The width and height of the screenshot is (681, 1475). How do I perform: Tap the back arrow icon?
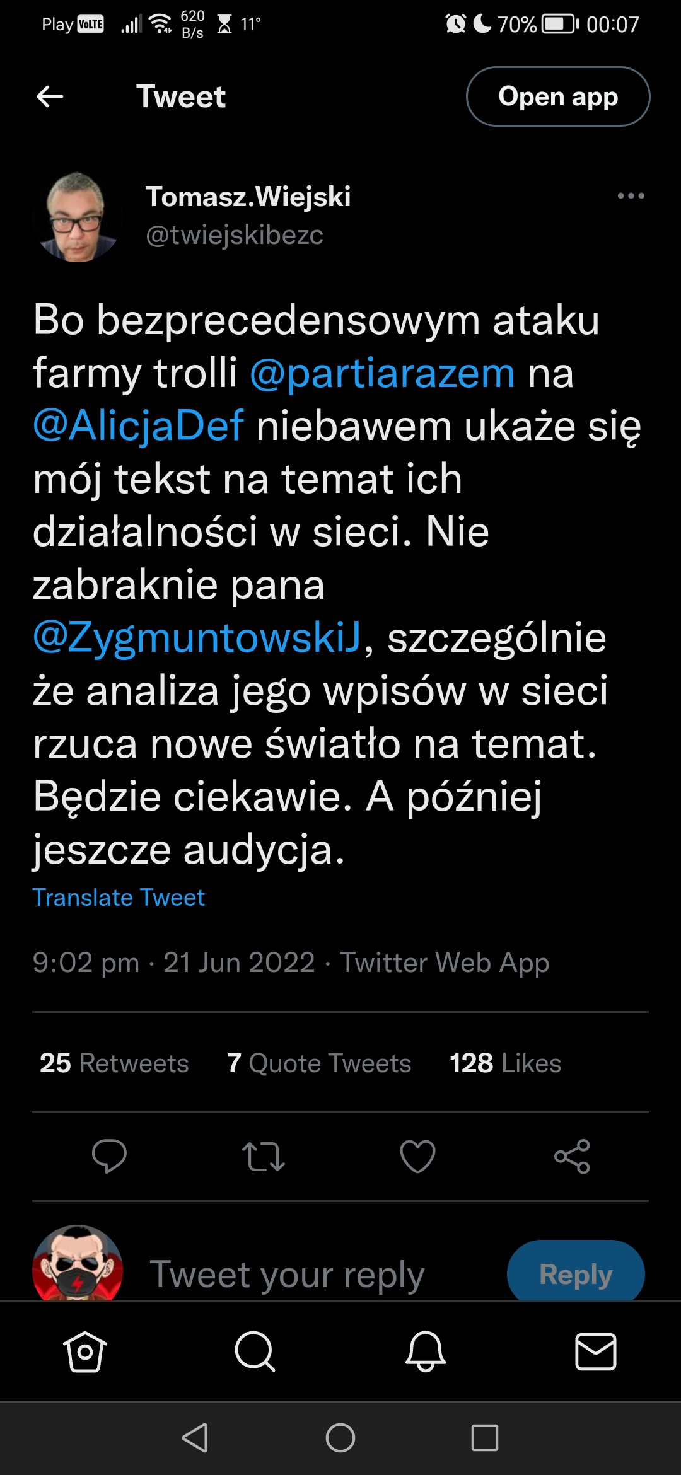coord(50,96)
